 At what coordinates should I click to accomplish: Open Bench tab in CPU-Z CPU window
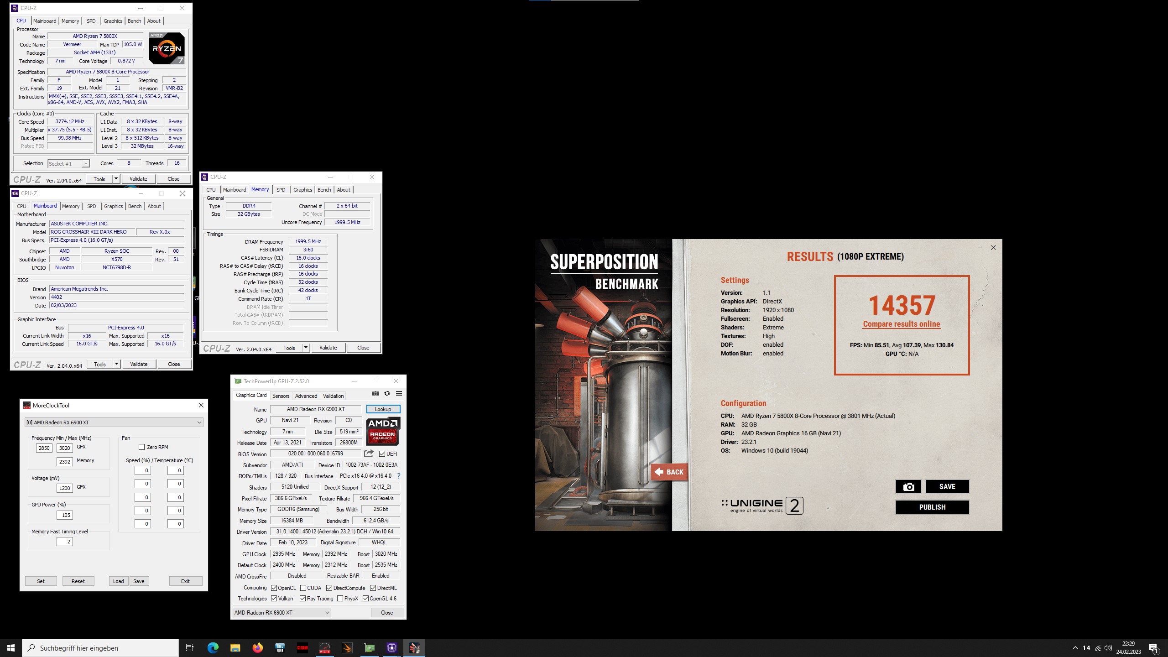(134, 21)
